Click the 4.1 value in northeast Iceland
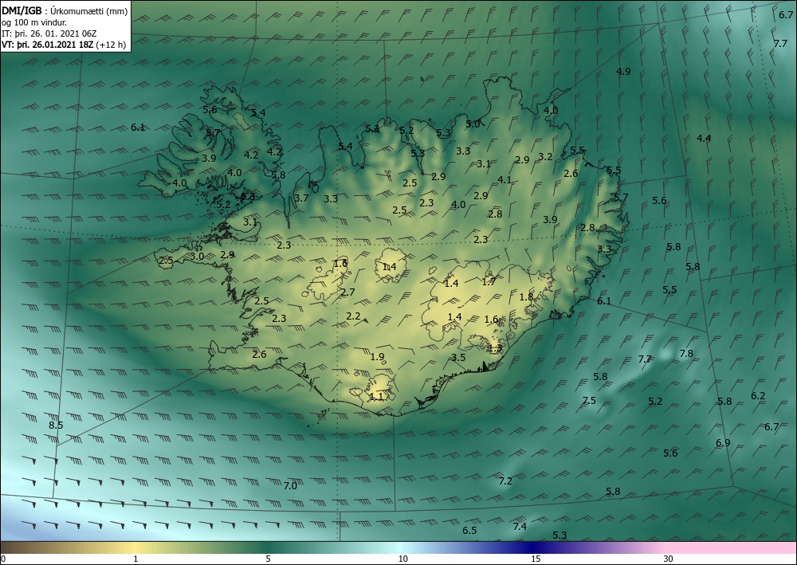The image size is (797, 565). coord(505,179)
